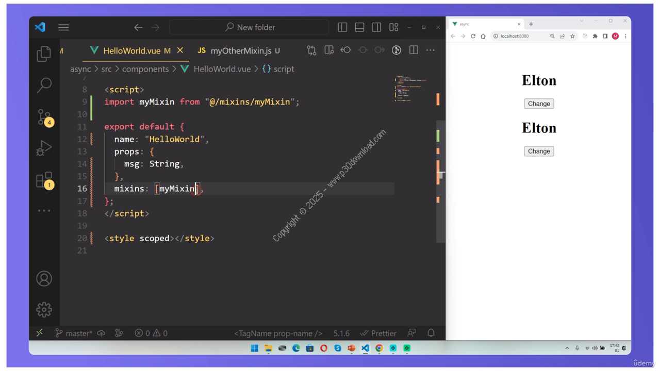Select the async breadcrumb segment
Screen dimensions: 660x371
80,69
